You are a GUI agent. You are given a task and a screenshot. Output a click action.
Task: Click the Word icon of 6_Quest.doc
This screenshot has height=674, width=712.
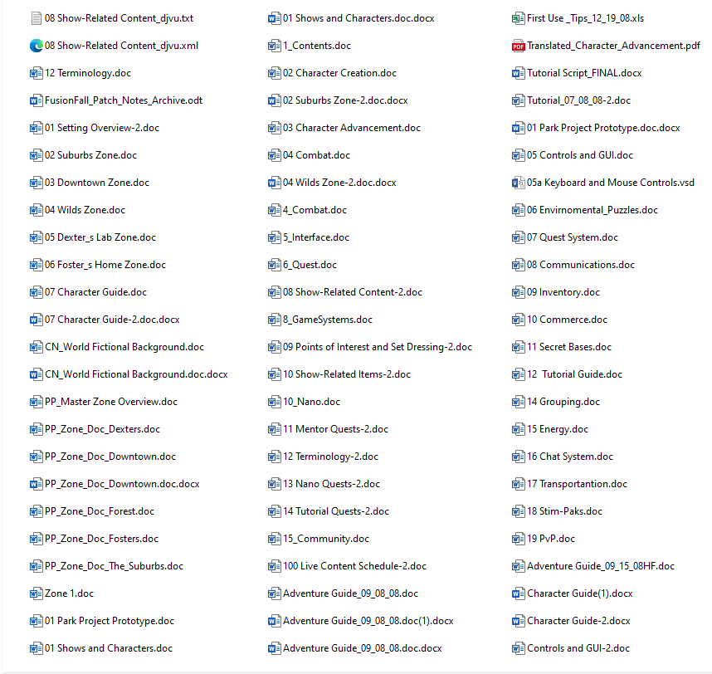coord(275,265)
